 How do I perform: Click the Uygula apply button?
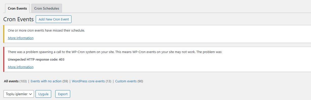(43, 94)
